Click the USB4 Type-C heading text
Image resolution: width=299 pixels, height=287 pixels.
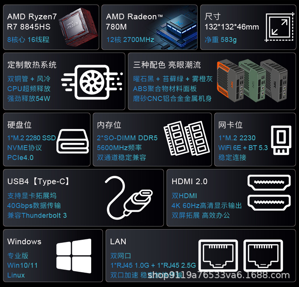coord(38,182)
